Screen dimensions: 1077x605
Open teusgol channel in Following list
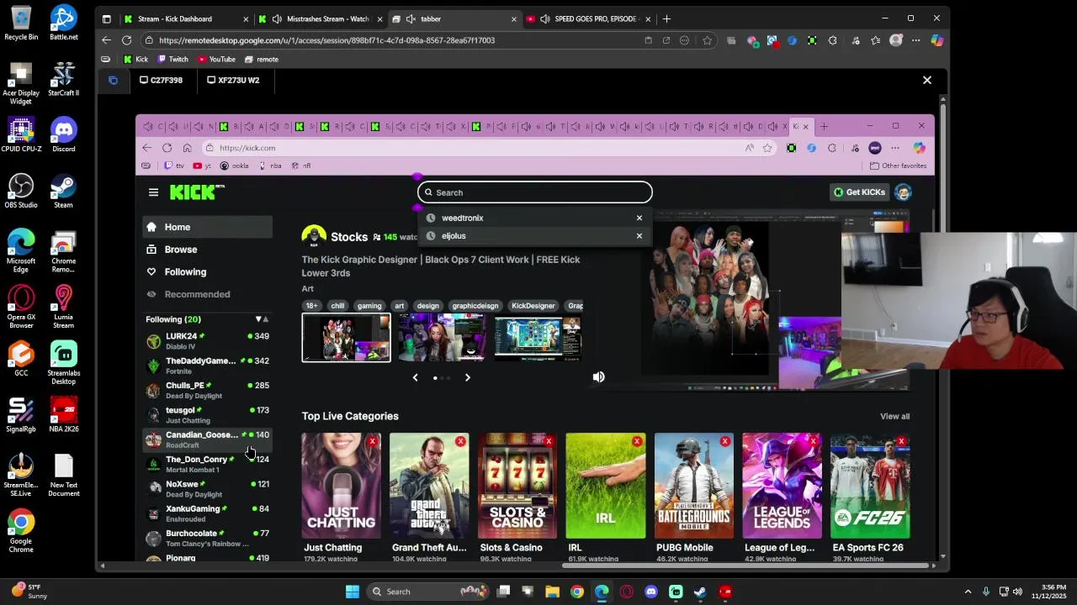click(207, 414)
